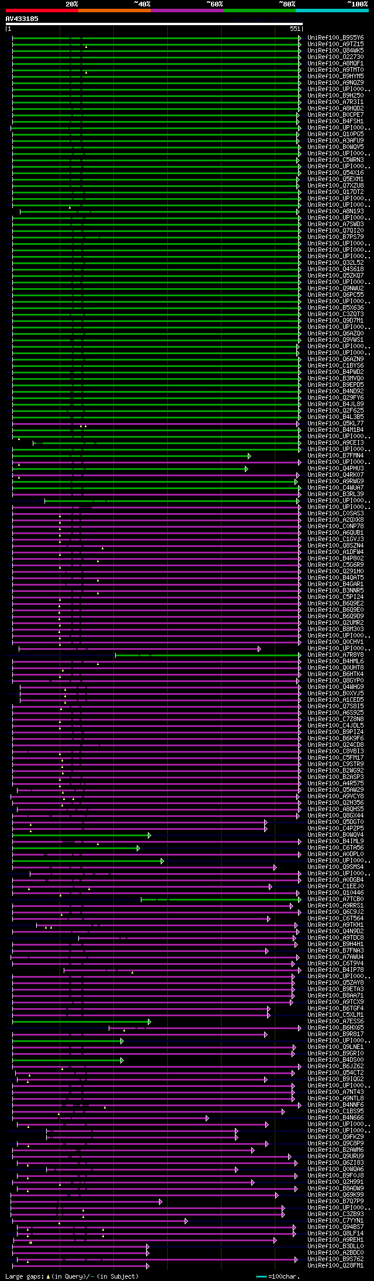
Task: Select hit label UniRef100_Q4PHU3
Action: point(335,468)
